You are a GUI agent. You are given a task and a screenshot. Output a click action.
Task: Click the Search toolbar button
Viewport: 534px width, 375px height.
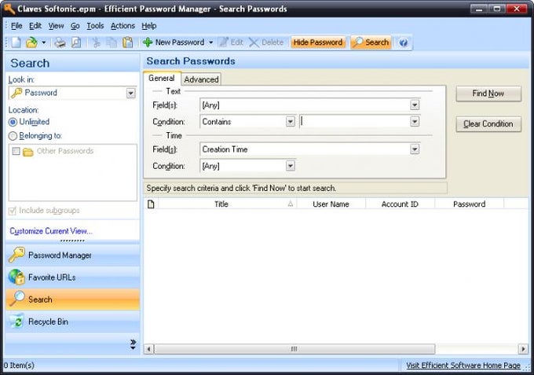(x=371, y=42)
